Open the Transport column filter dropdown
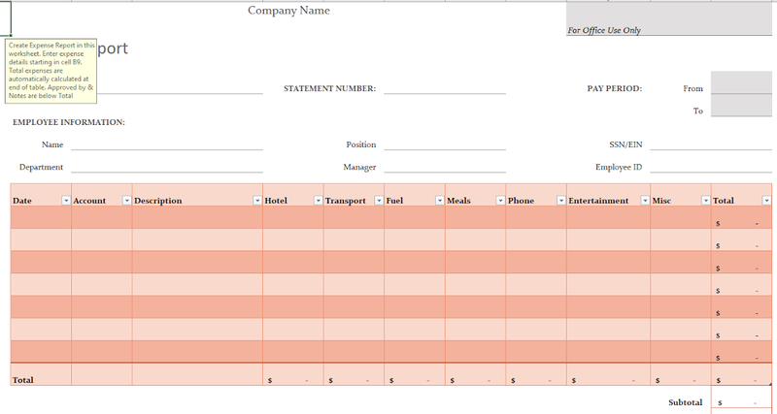This screenshot has width=777, height=414. click(379, 201)
